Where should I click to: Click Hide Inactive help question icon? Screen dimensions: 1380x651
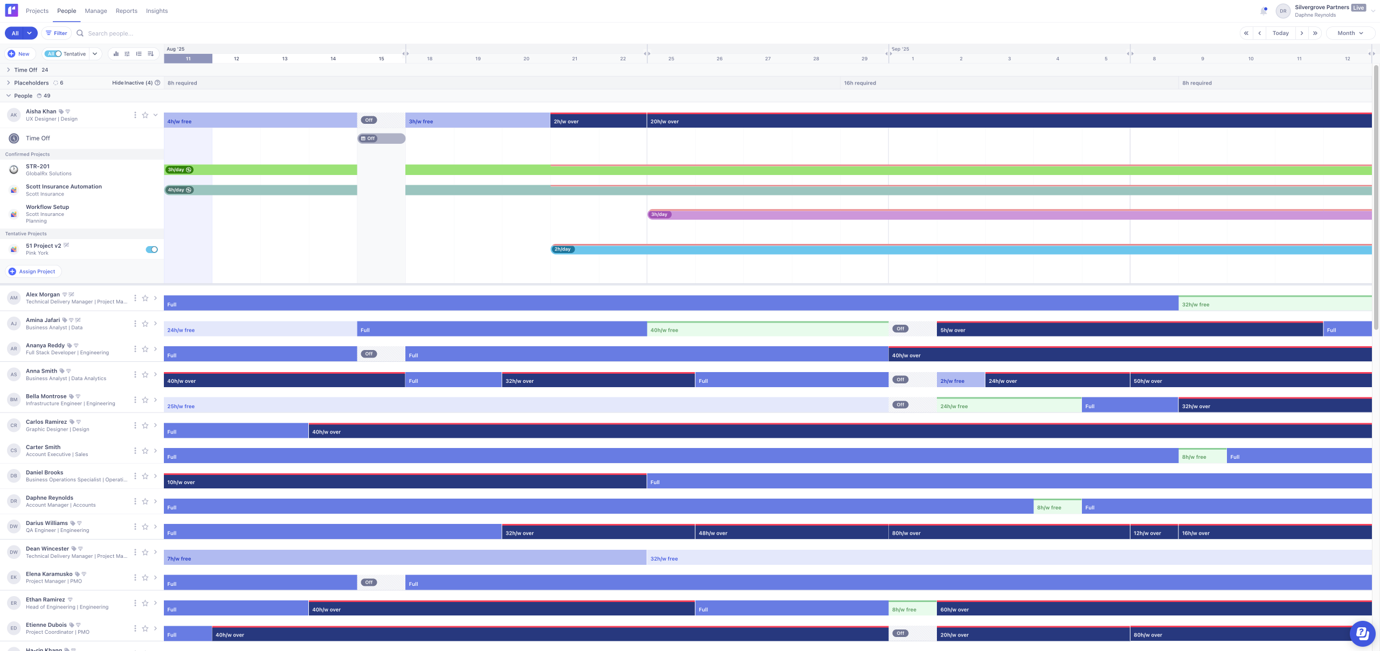pos(157,83)
